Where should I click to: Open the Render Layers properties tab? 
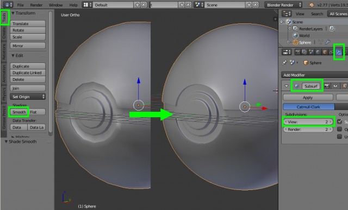coord(304,52)
